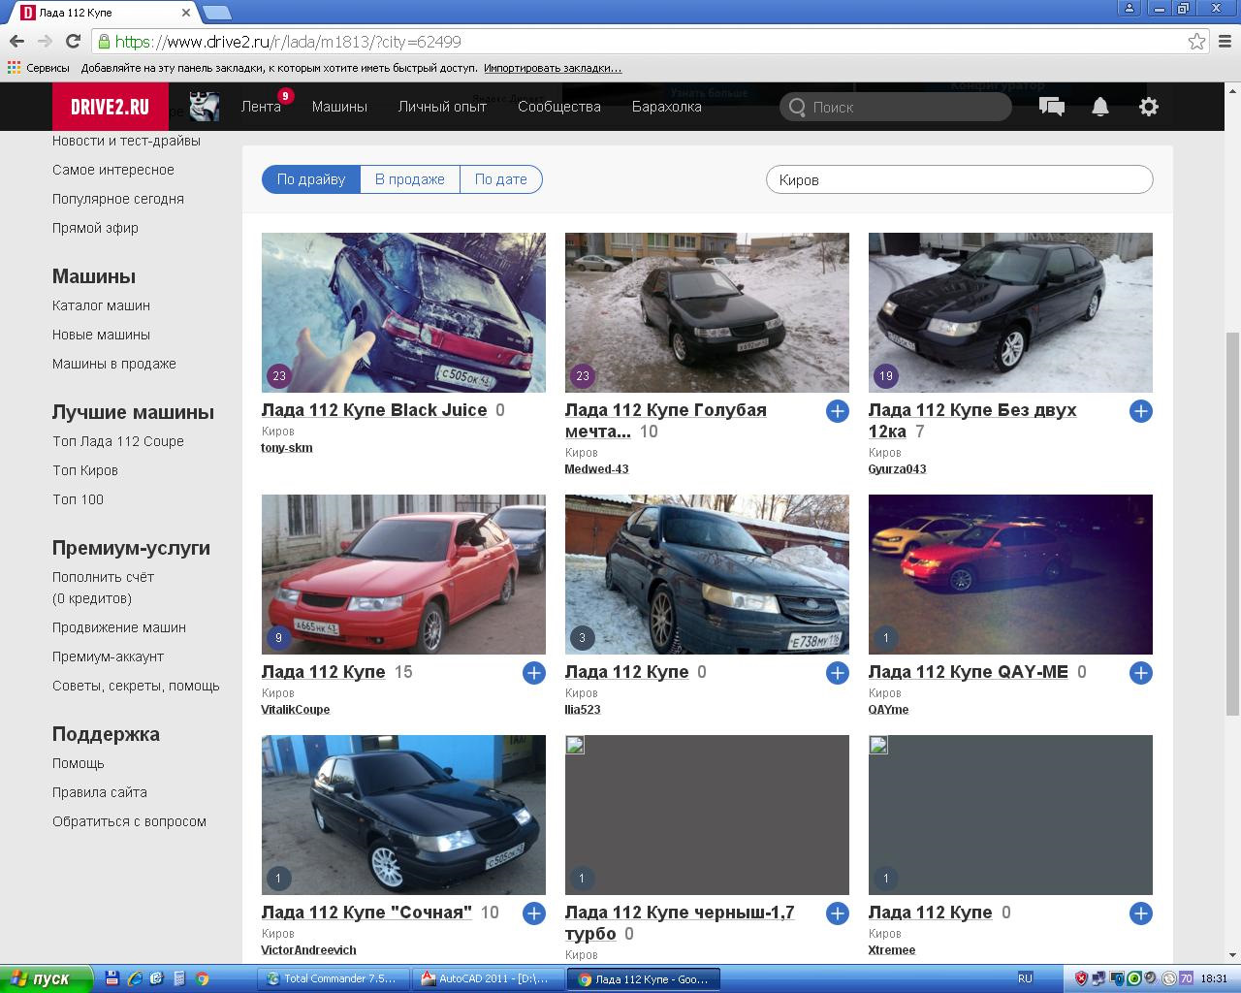1241x993 pixels.
Task: Select the По драйву sorting tab
Action: click(311, 179)
